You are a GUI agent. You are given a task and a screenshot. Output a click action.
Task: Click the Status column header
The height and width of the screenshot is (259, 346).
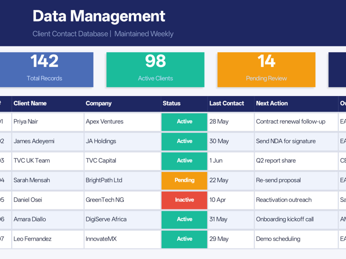click(184, 104)
